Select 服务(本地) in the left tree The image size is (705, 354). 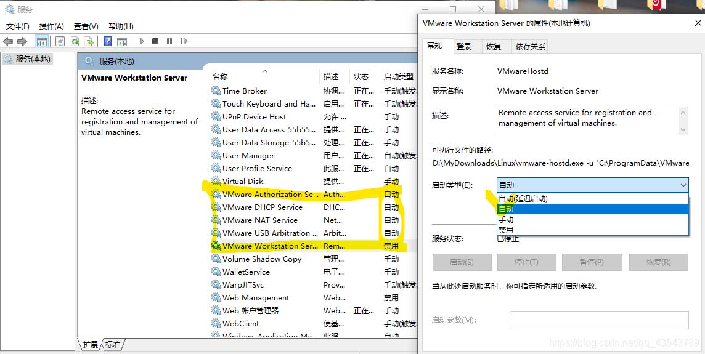[28, 59]
